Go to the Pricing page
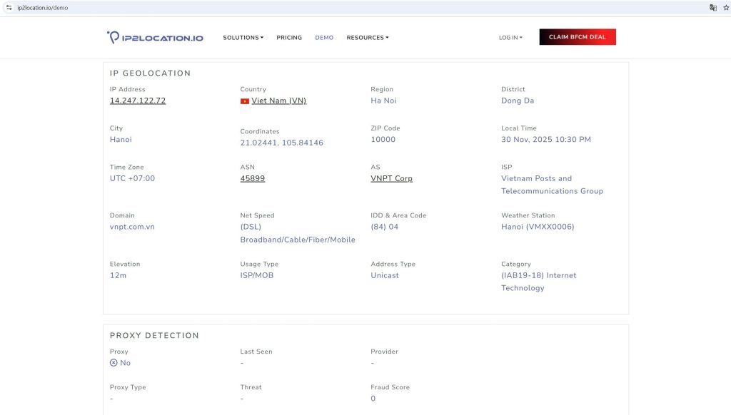Viewport: 731px width, 415px height. click(x=289, y=38)
